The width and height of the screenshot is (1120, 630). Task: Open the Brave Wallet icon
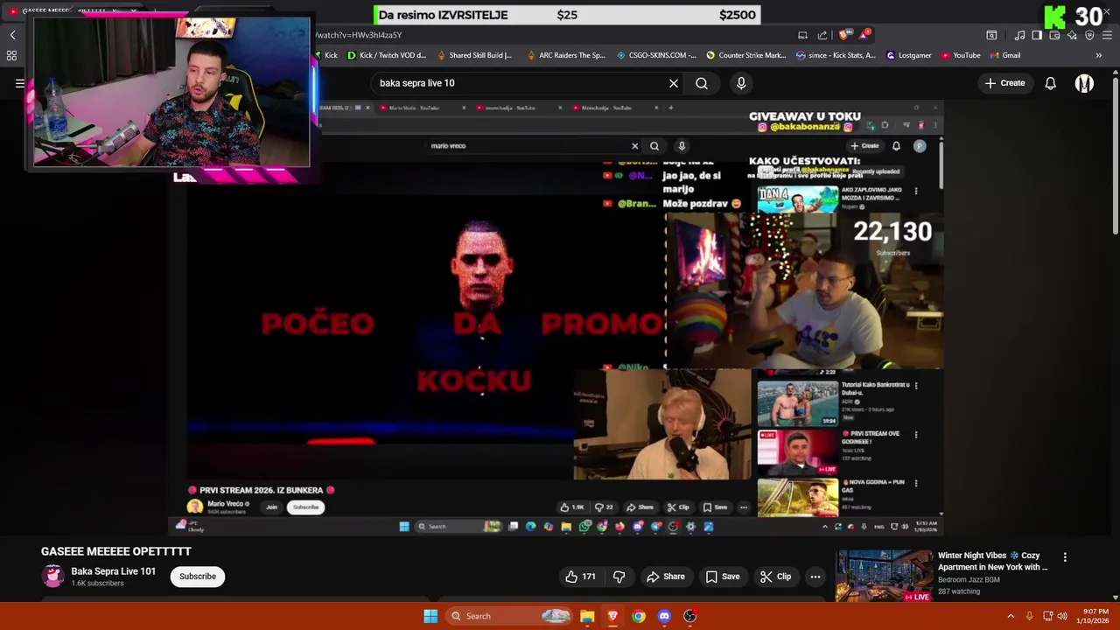[1054, 35]
